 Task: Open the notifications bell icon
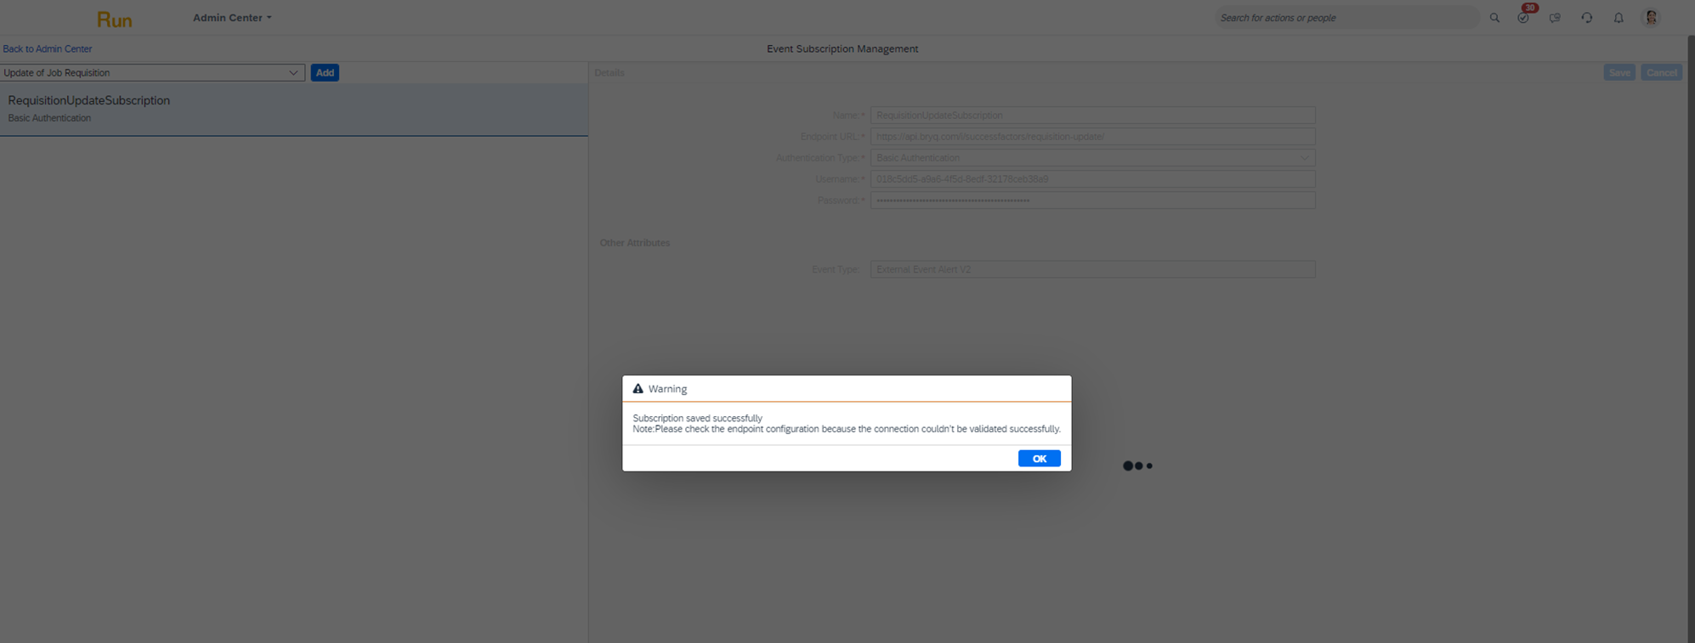coord(1618,18)
